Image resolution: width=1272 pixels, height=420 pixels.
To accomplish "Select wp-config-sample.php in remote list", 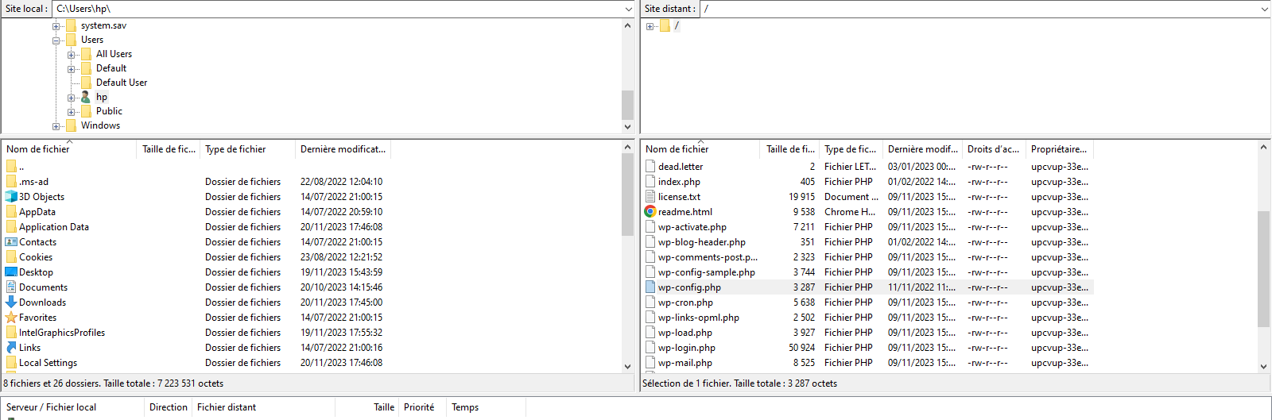I will (707, 272).
